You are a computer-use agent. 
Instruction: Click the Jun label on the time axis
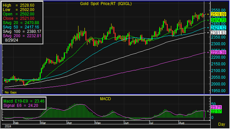(x=126, y=123)
